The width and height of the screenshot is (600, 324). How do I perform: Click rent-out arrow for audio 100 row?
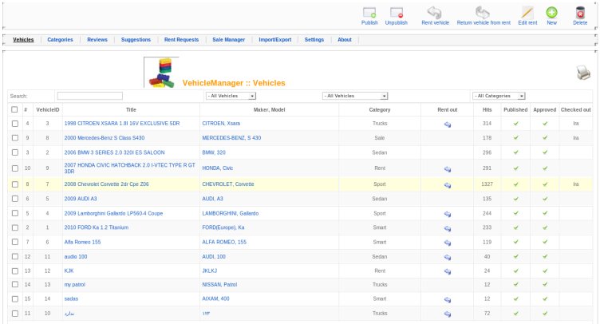click(448, 258)
